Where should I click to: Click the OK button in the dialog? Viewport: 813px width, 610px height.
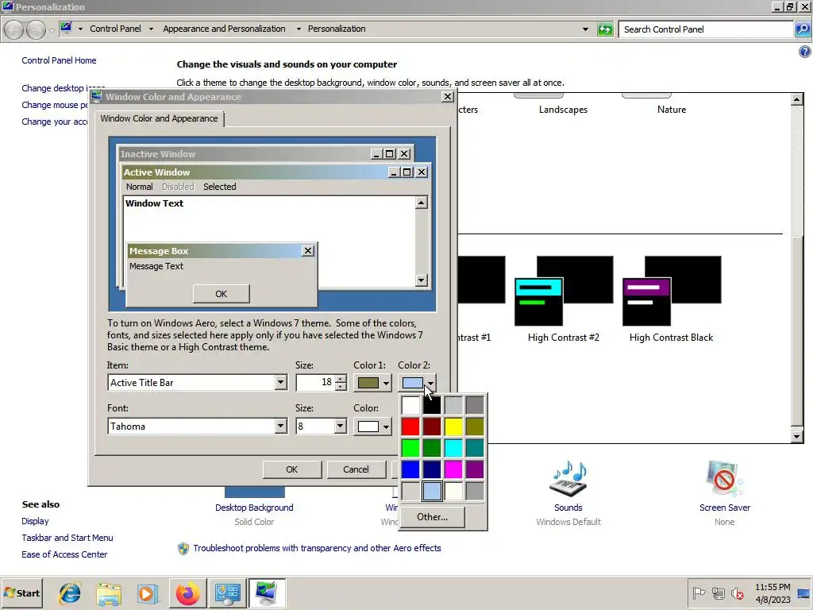pos(292,469)
